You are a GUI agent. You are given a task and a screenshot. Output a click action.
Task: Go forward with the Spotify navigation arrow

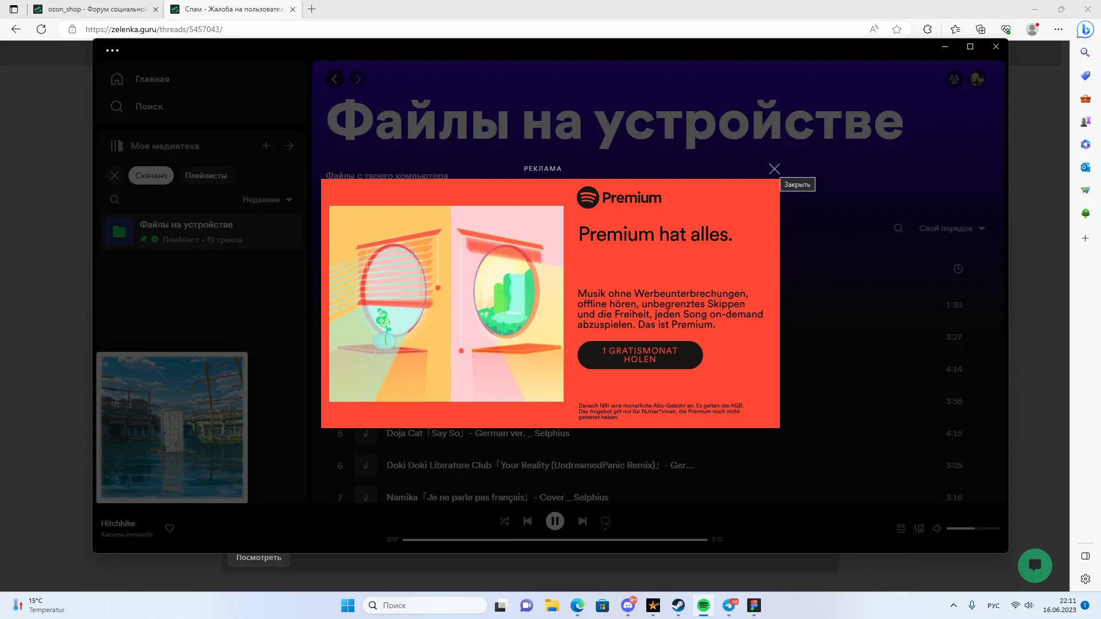358,79
